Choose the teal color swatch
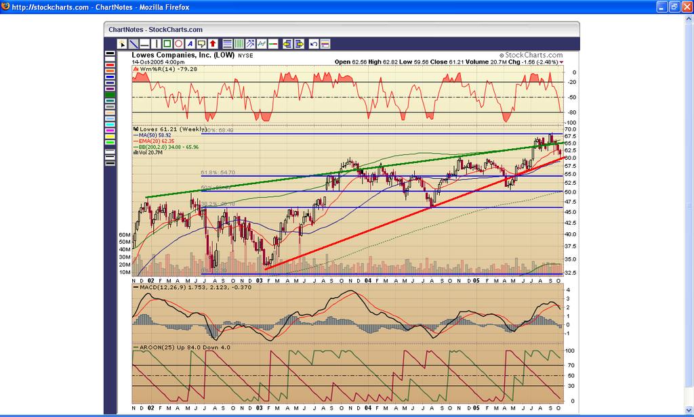The width and height of the screenshot is (694, 417). coord(110,101)
